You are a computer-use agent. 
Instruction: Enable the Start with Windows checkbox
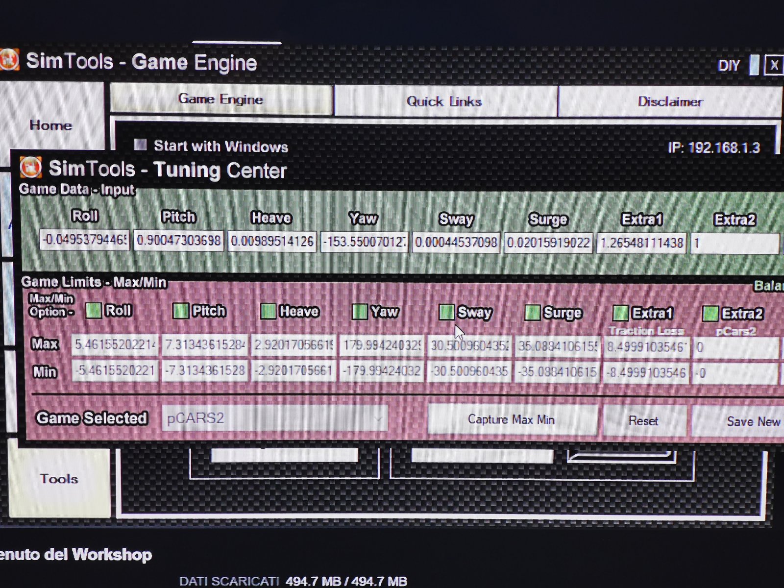click(x=141, y=145)
